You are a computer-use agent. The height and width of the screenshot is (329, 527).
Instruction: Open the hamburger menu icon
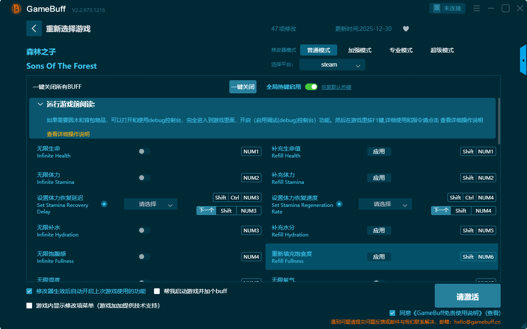click(x=476, y=8)
